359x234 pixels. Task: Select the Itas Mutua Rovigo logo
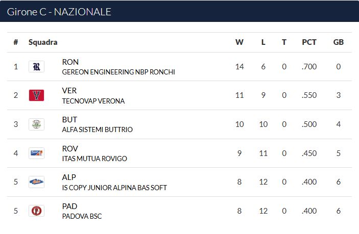36,153
